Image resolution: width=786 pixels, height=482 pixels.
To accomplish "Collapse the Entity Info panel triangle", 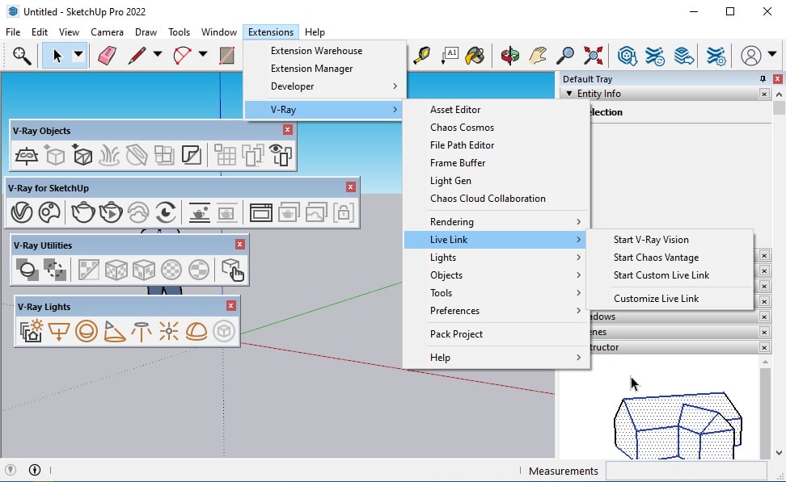I will [569, 94].
